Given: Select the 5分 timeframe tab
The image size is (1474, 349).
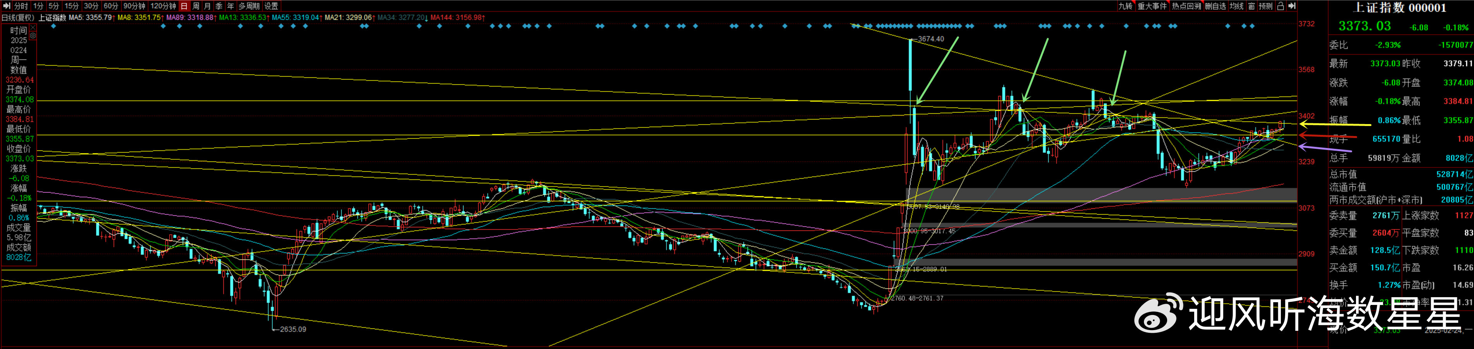Looking at the screenshot, I should [x=54, y=6].
